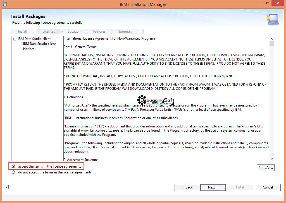Click the license text scrollbar up arrow

pyautogui.click(x=271, y=39)
